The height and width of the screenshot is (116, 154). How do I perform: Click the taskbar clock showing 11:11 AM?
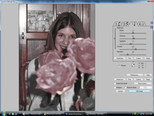(149, 114)
